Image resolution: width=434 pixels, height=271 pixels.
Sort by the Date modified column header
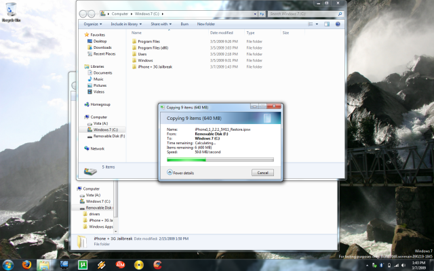tap(222, 33)
